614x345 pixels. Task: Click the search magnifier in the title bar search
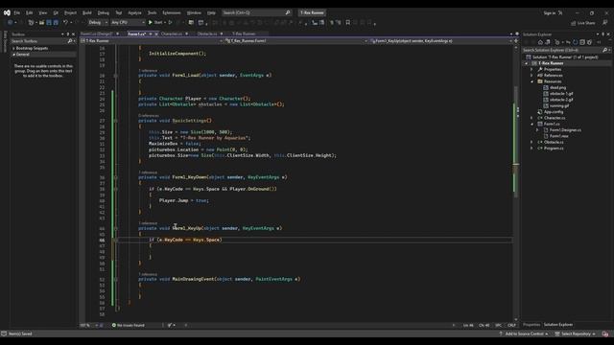click(288, 12)
